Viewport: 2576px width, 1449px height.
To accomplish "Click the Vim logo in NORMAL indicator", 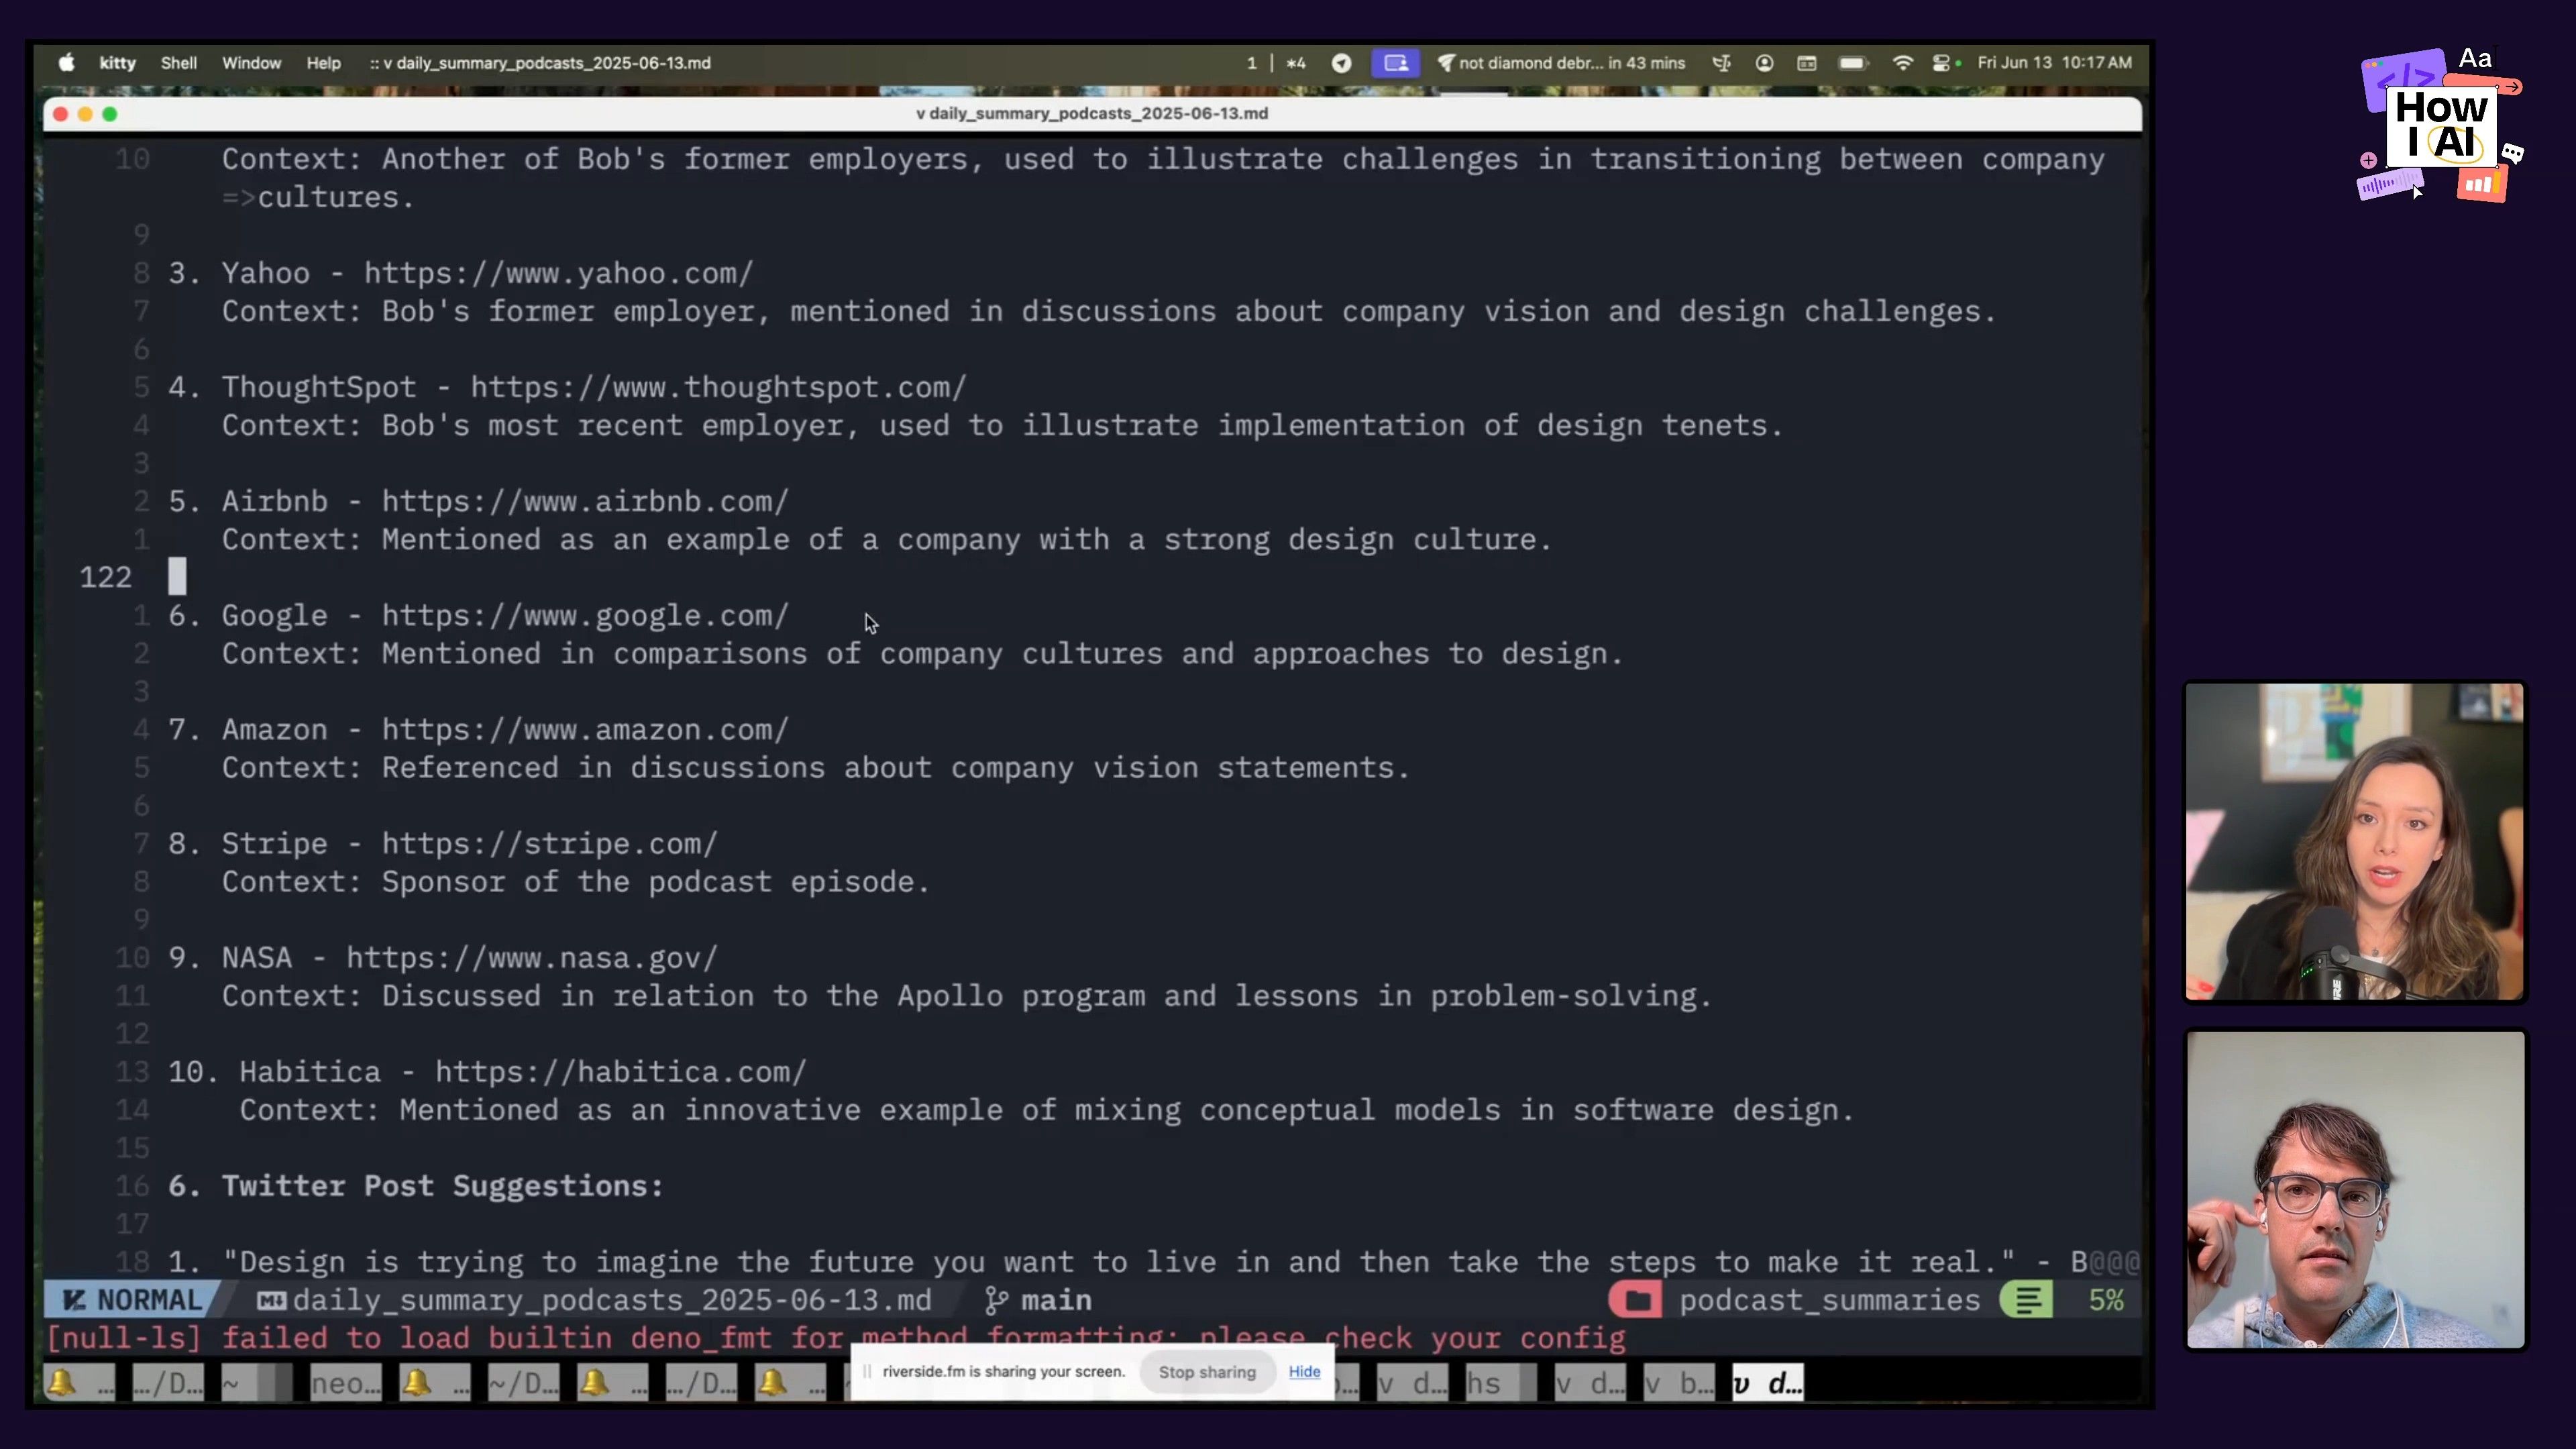I will [73, 1300].
